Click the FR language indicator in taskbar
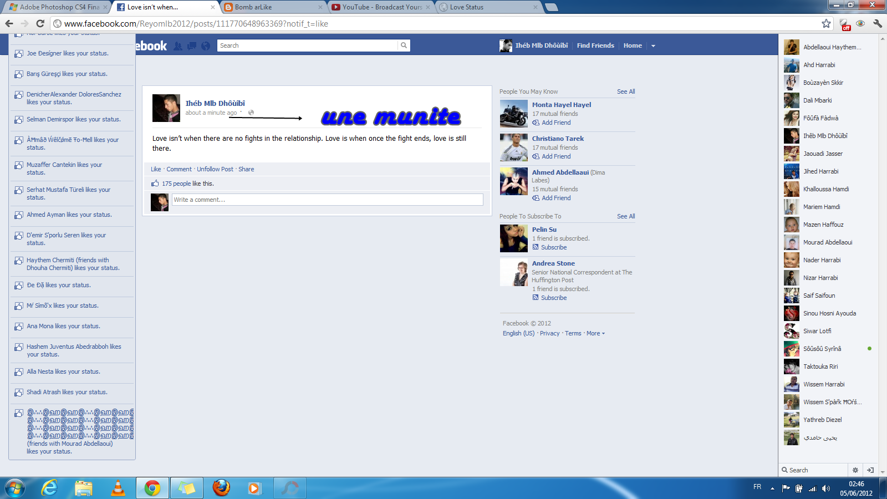This screenshot has height=499, width=887. pyautogui.click(x=757, y=487)
